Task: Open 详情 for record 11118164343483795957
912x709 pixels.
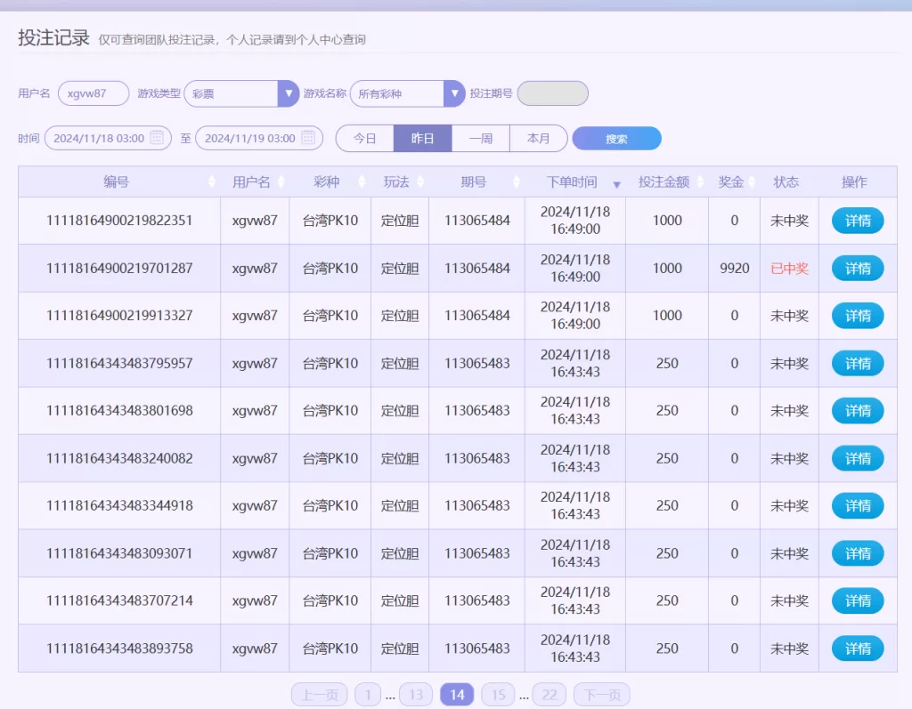Action: (x=858, y=363)
